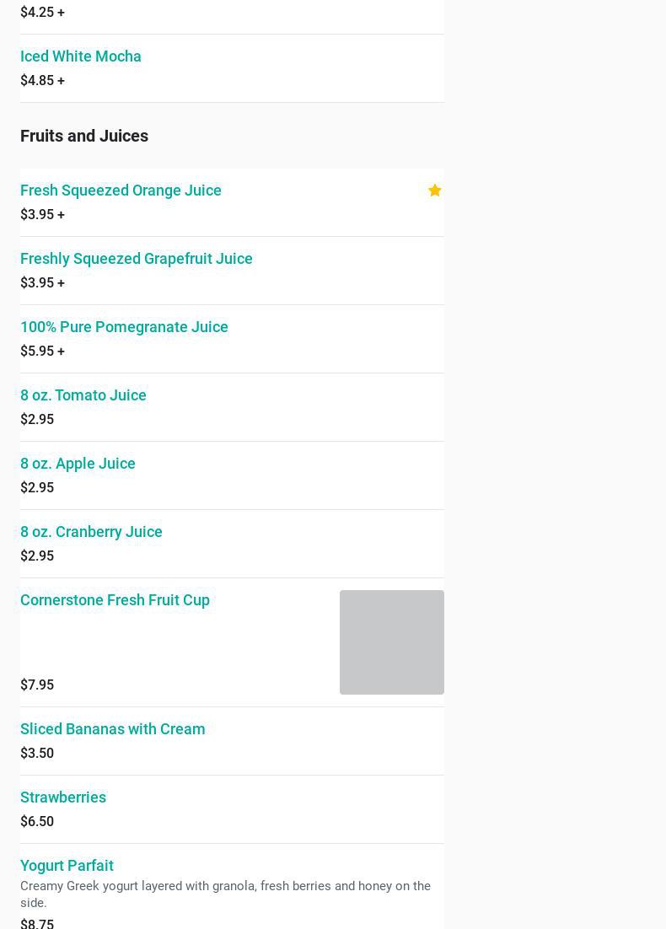Click the Yogurt Parfait description text

coord(225,894)
